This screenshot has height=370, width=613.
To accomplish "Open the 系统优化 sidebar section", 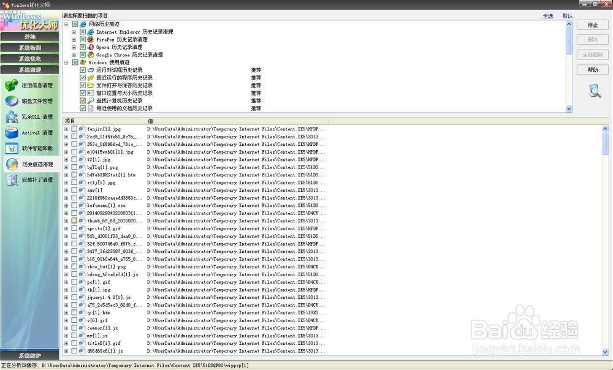I will click(x=29, y=59).
